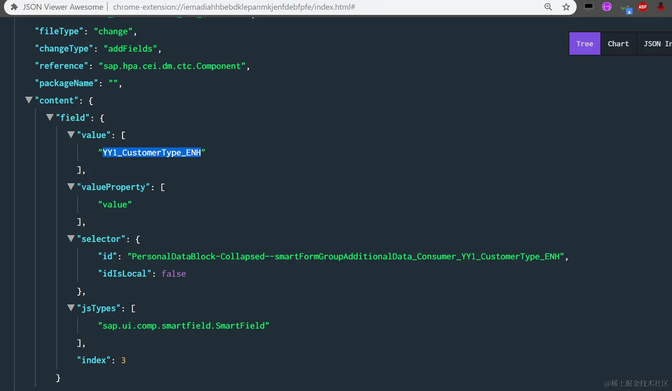Click the false boolean value
This screenshot has height=391, width=672.
[174, 274]
